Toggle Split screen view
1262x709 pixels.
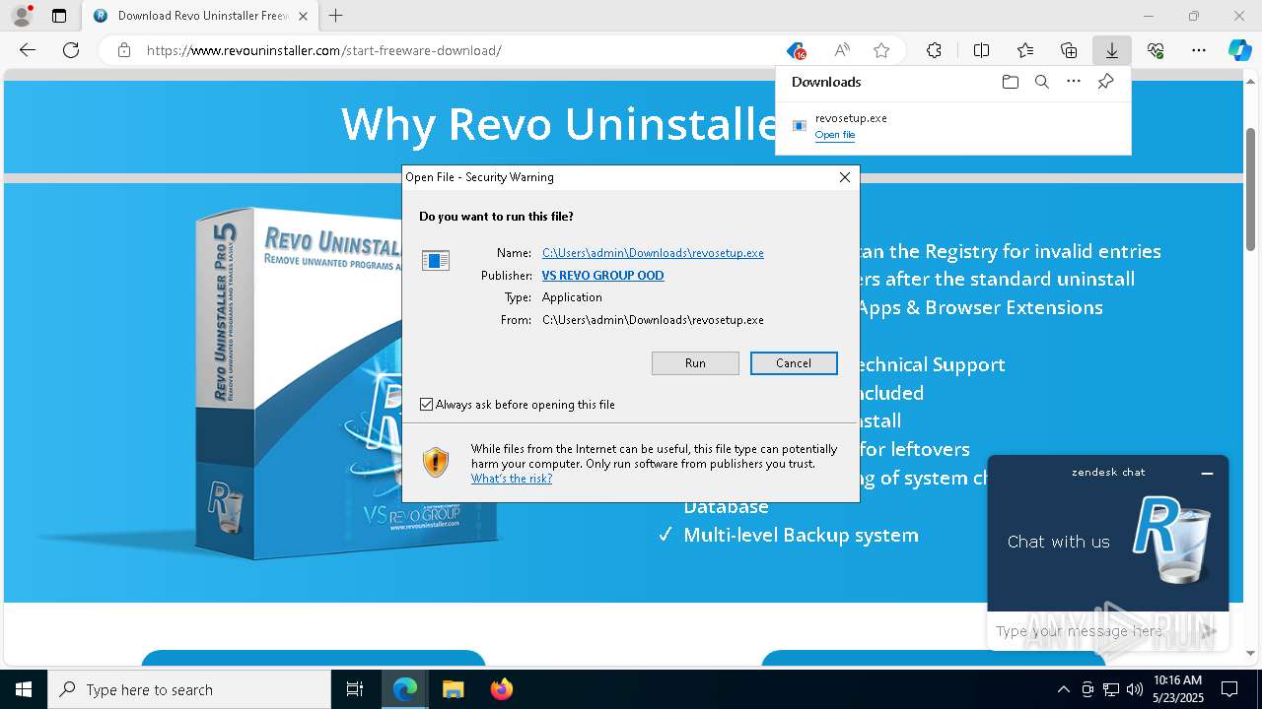981,50
